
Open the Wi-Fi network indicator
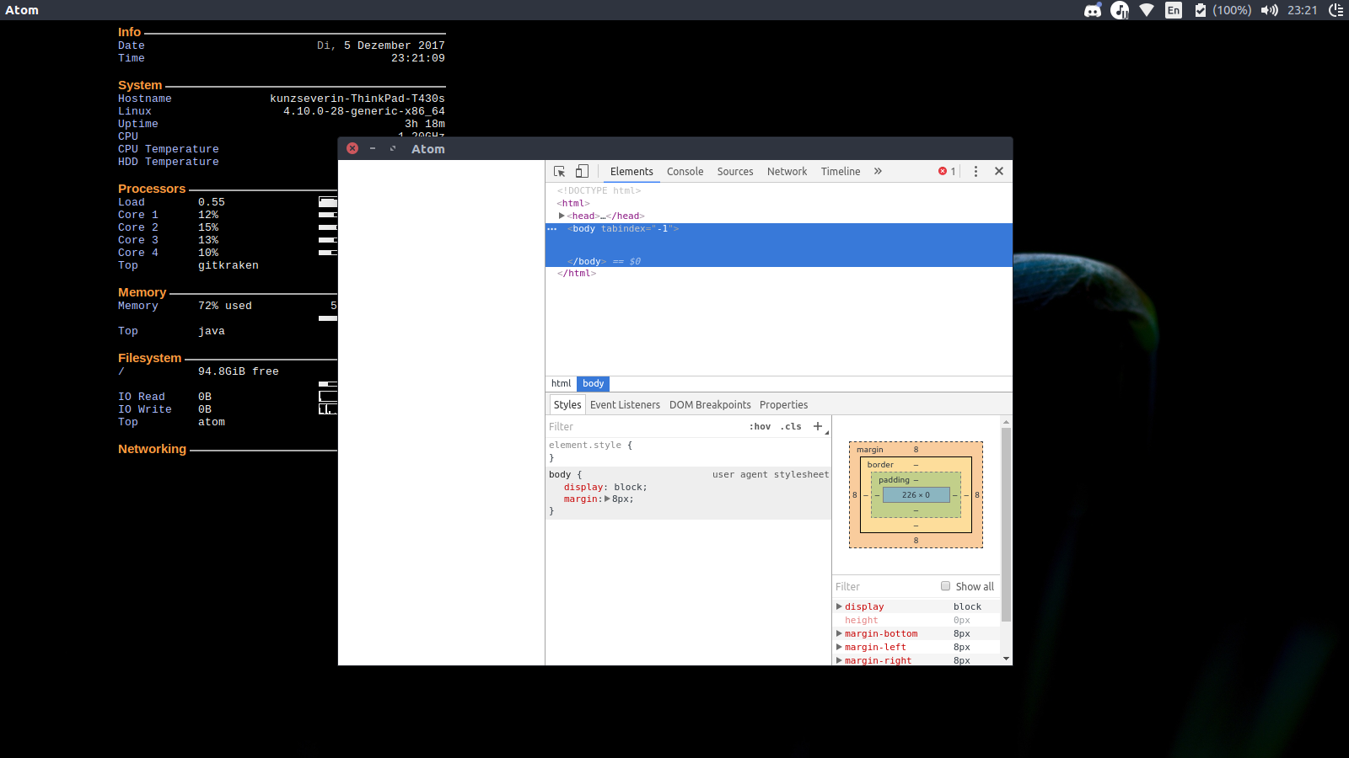tap(1147, 10)
